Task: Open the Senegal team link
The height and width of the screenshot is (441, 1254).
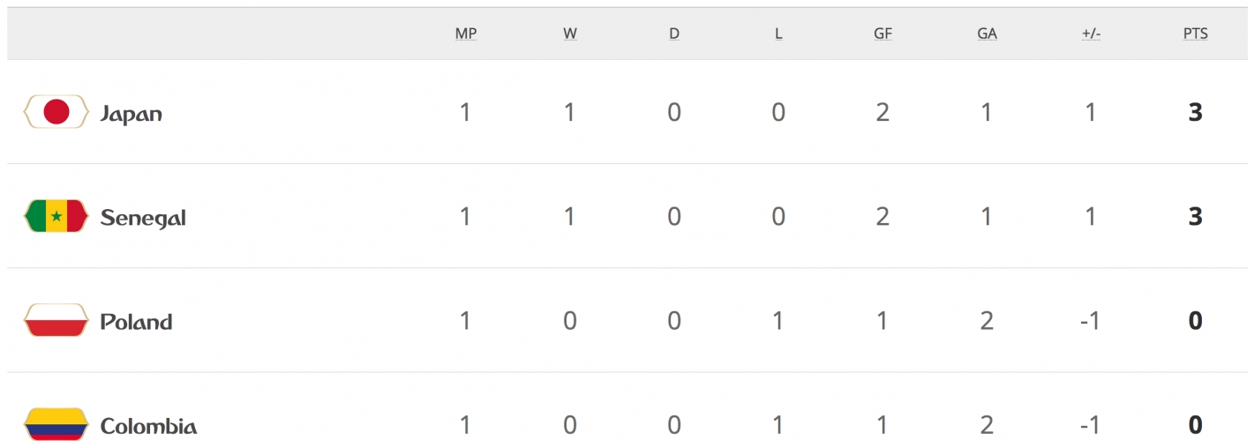Action: (x=143, y=218)
